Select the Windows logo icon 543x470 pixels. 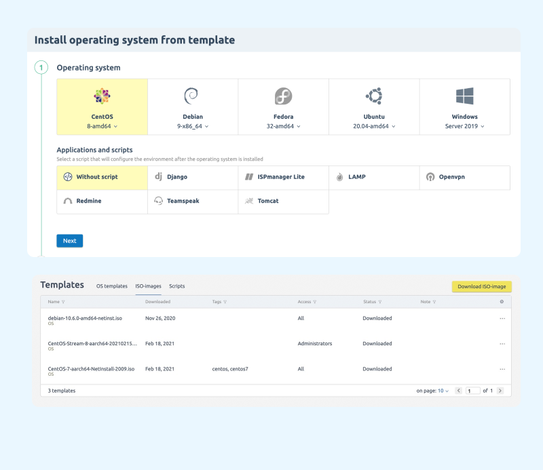465,96
